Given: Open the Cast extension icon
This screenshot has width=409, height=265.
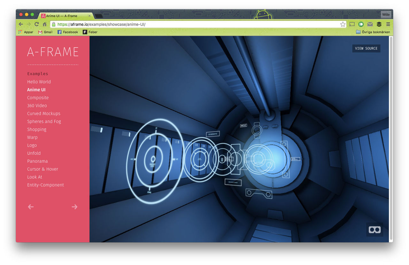Looking at the screenshot, I should [352, 24].
